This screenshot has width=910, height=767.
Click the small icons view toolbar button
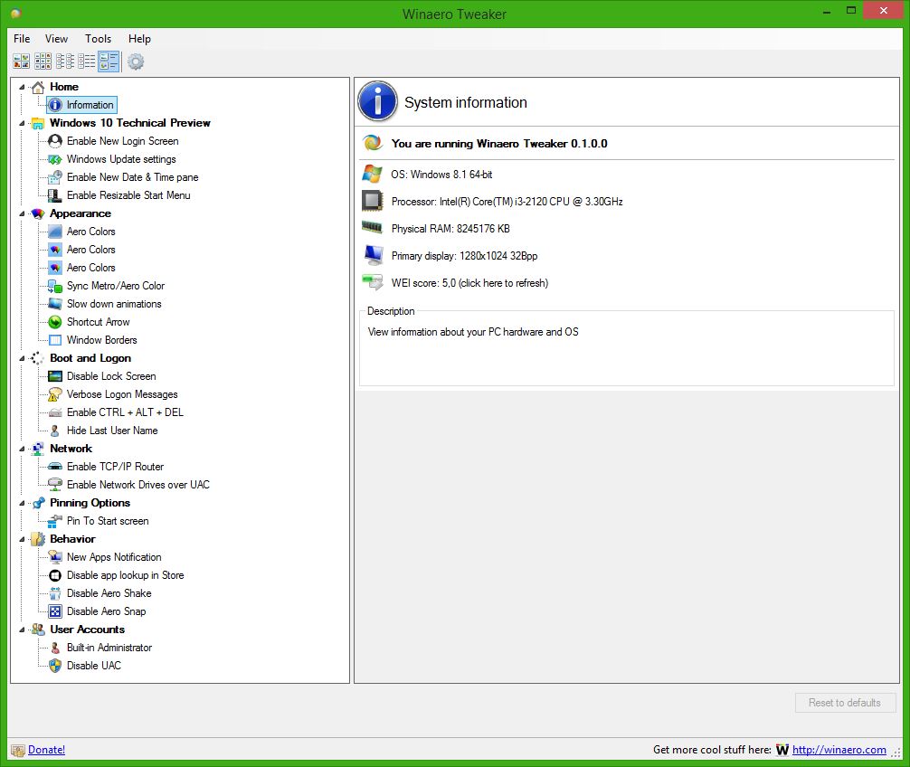(x=64, y=62)
